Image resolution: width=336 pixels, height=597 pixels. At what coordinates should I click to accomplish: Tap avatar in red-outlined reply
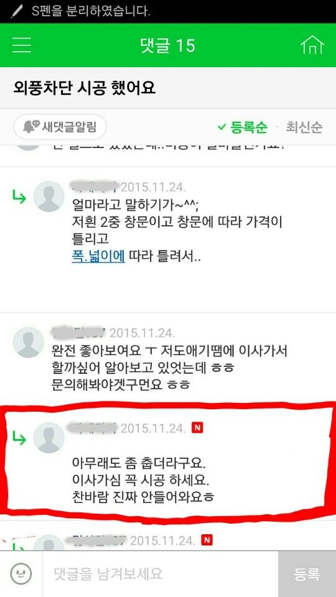[x=49, y=437]
